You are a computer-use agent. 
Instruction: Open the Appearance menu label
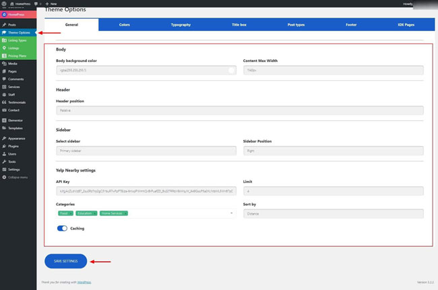[16, 139]
